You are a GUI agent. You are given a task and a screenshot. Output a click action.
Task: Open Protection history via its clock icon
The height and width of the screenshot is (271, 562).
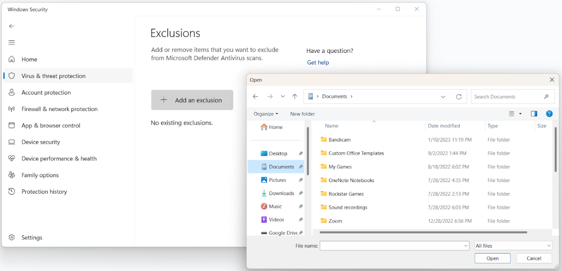[x=12, y=191]
